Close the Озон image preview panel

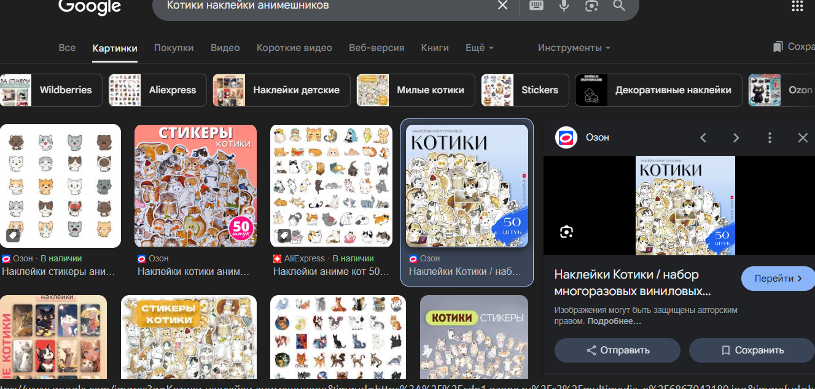[x=803, y=137]
